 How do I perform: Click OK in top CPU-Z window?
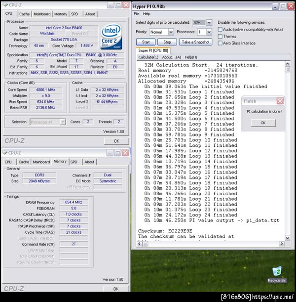coord(116,141)
